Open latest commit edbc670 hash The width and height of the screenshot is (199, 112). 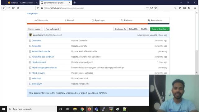[x=153, y=35]
